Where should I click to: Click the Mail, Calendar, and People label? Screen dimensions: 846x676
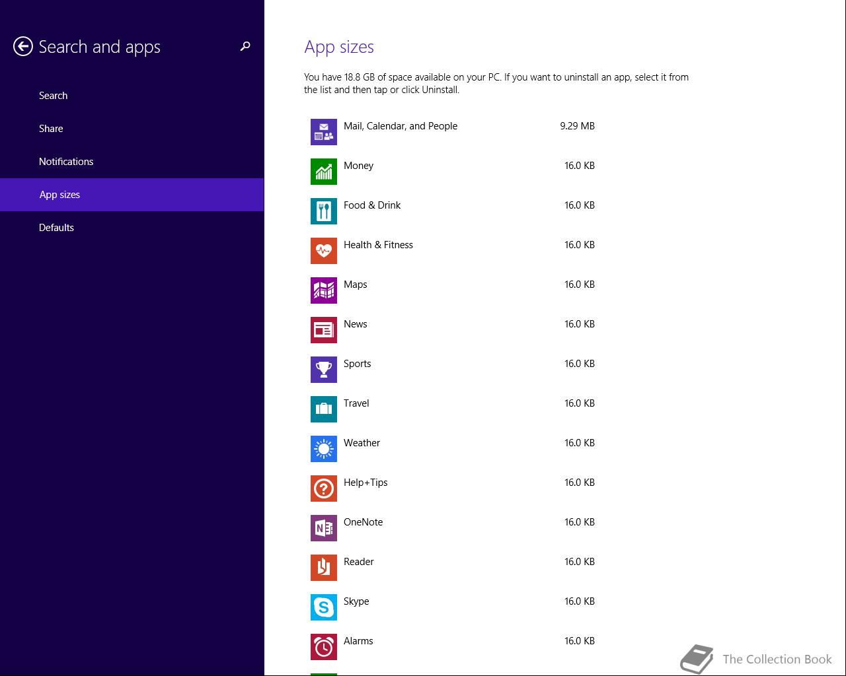coord(401,126)
